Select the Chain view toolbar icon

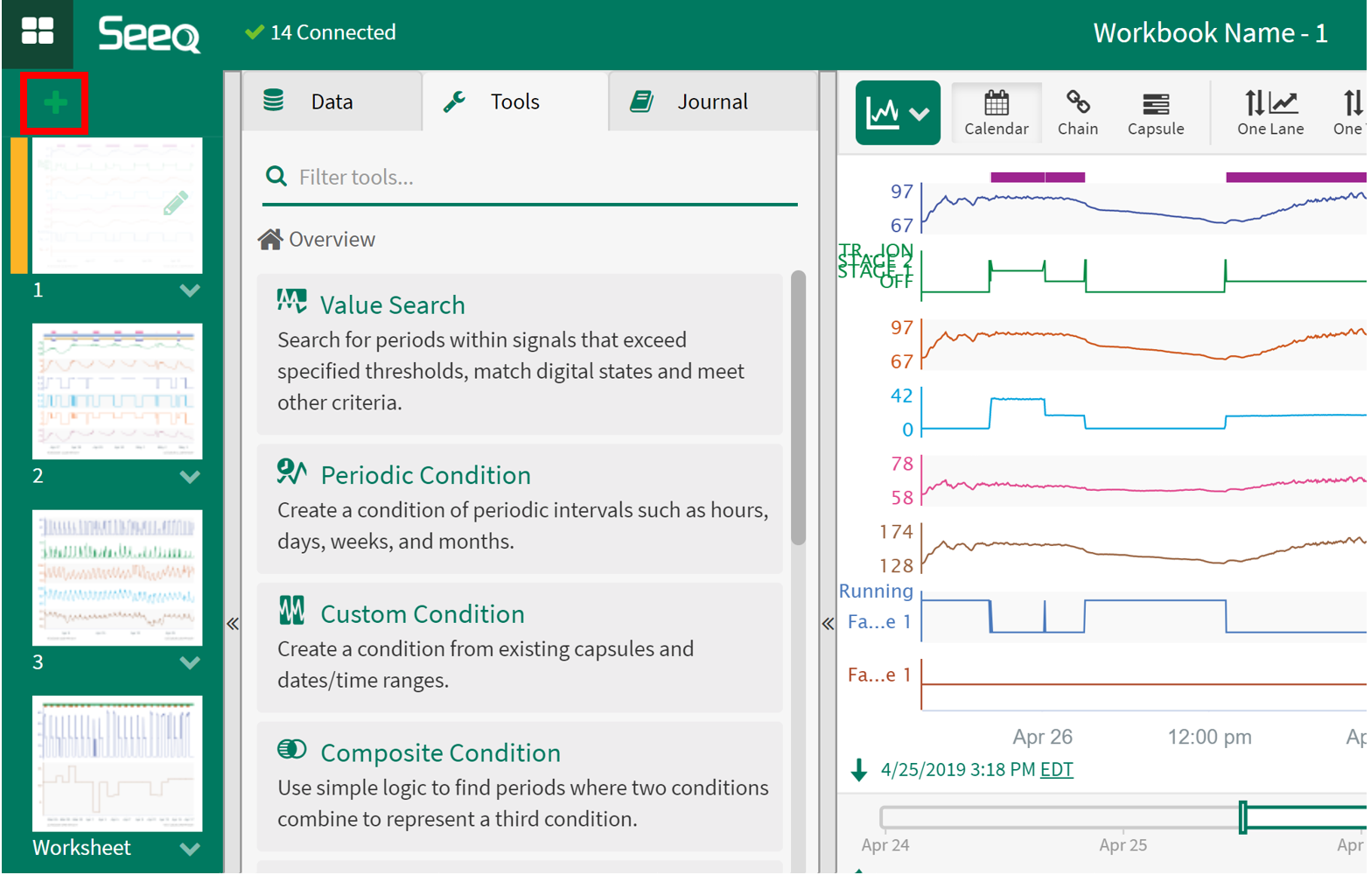pos(1077,113)
